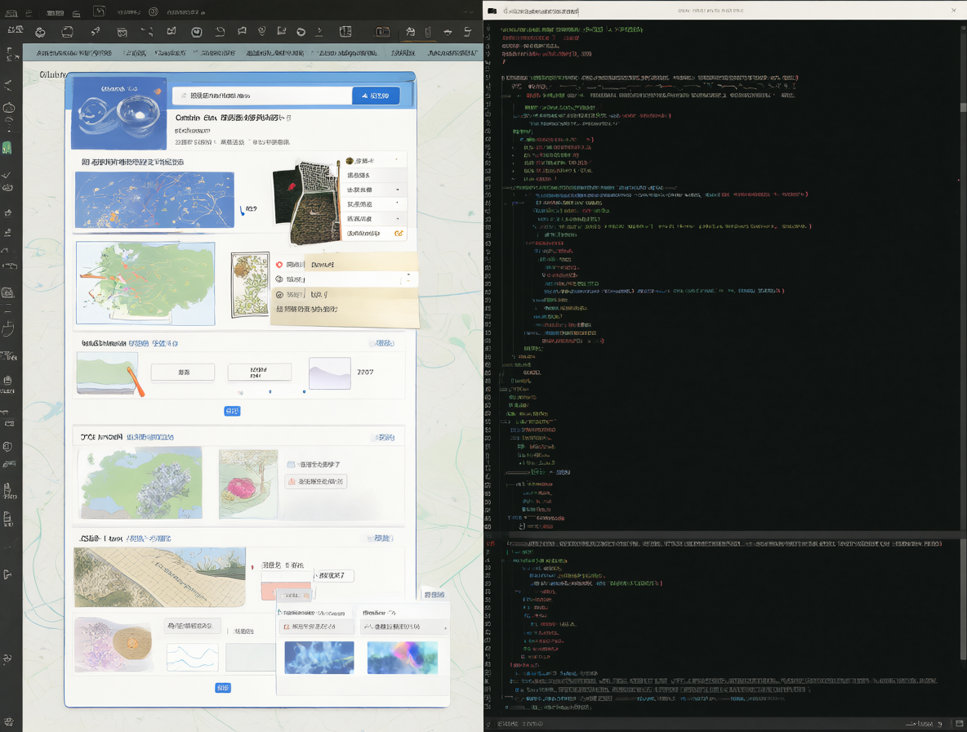Viewport: 967px width, 732px height.
Task: Expand the first row with the gold coin icon
Action: (375, 160)
